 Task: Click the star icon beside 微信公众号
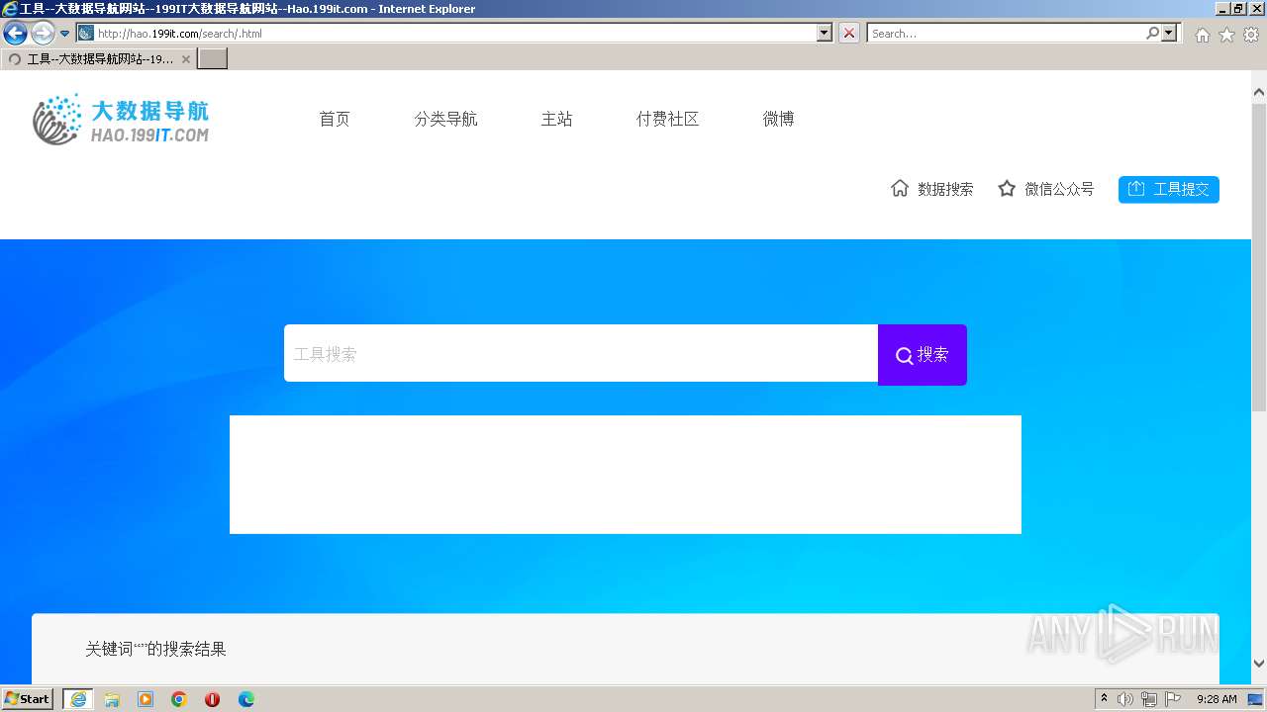1007,188
